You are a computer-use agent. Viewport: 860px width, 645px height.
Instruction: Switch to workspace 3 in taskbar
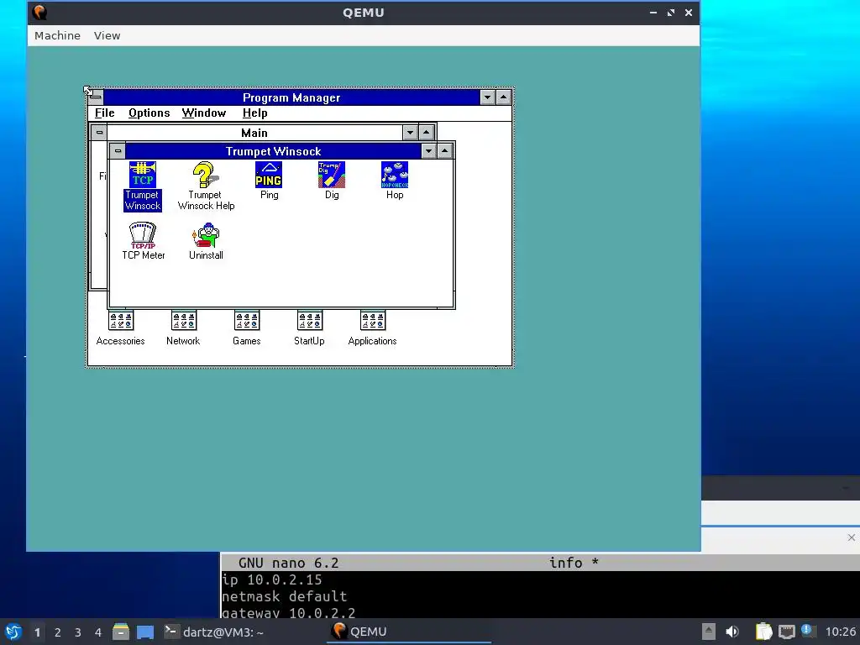[x=78, y=632]
